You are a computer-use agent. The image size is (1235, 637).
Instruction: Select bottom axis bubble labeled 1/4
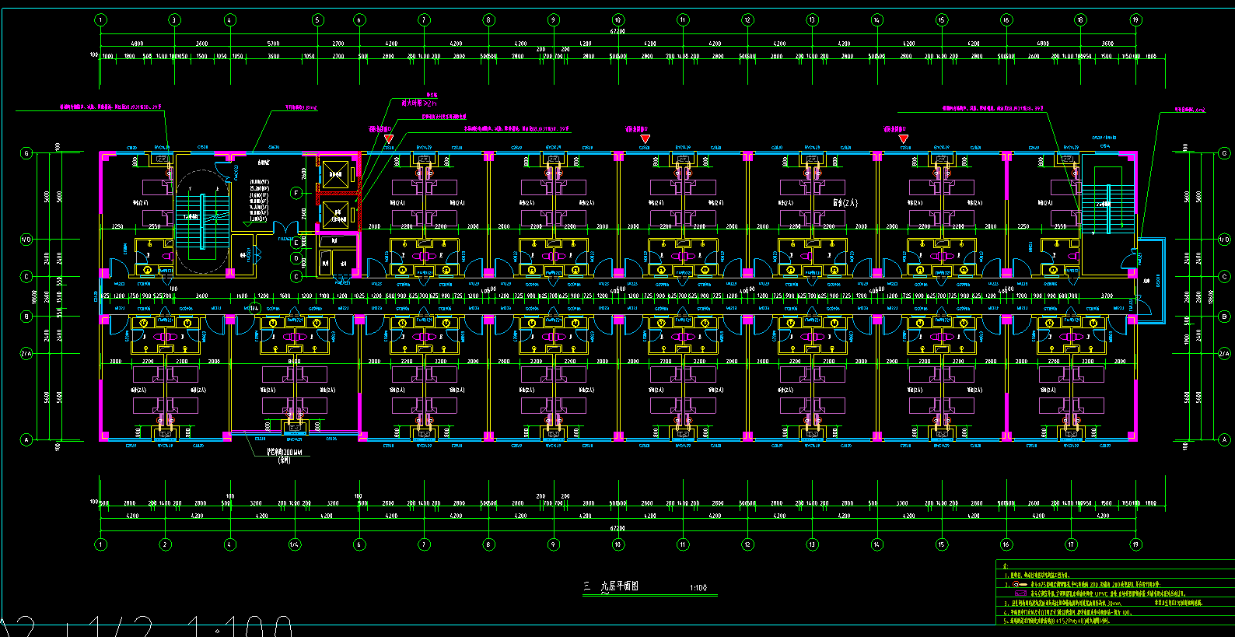[x=295, y=544]
